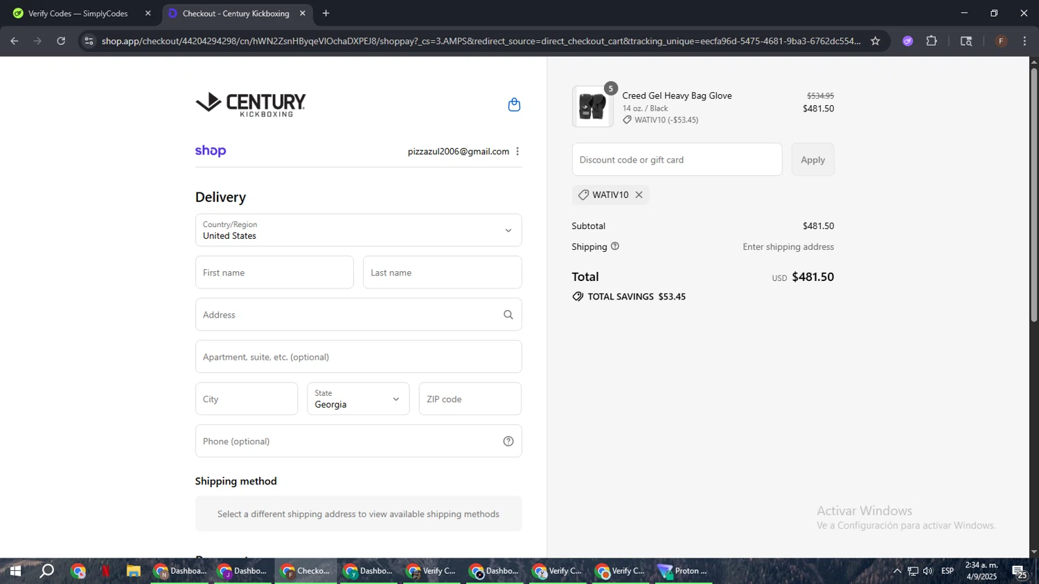Screen dimensions: 1039x584
Task: Focus the ZIP code field
Action: pos(470,399)
